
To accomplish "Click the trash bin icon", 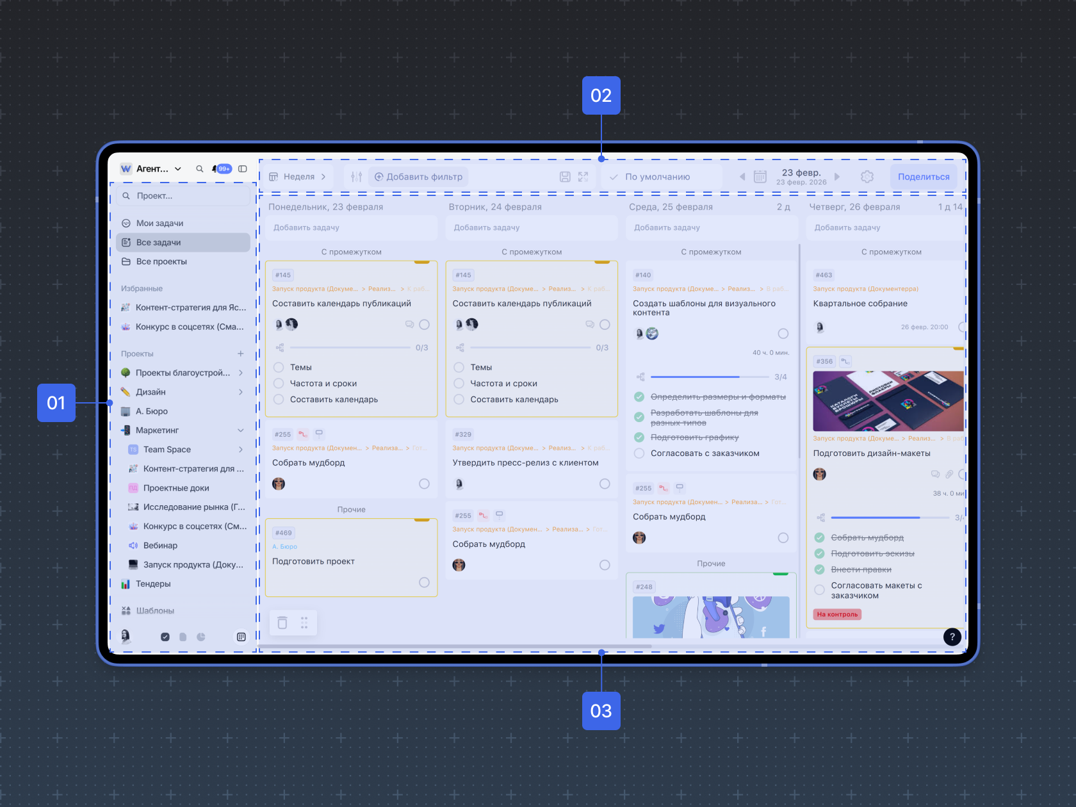I will pyautogui.click(x=282, y=623).
